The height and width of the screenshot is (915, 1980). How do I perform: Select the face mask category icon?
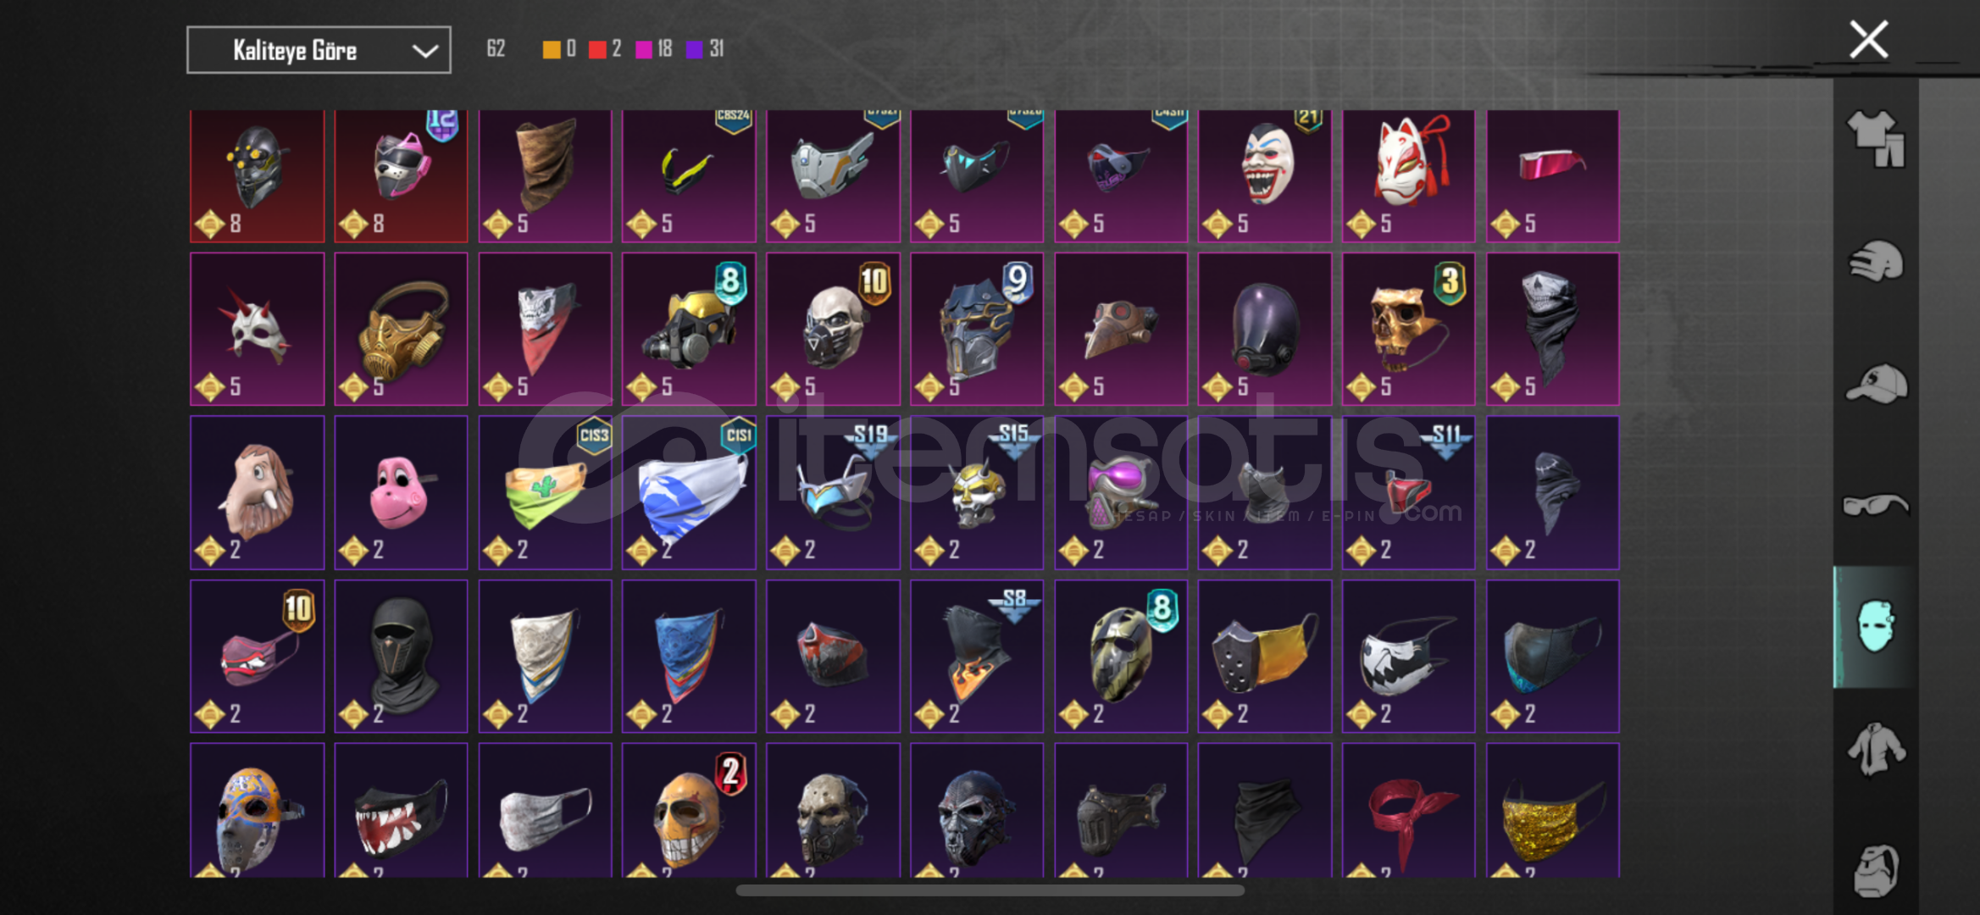pos(1875,626)
